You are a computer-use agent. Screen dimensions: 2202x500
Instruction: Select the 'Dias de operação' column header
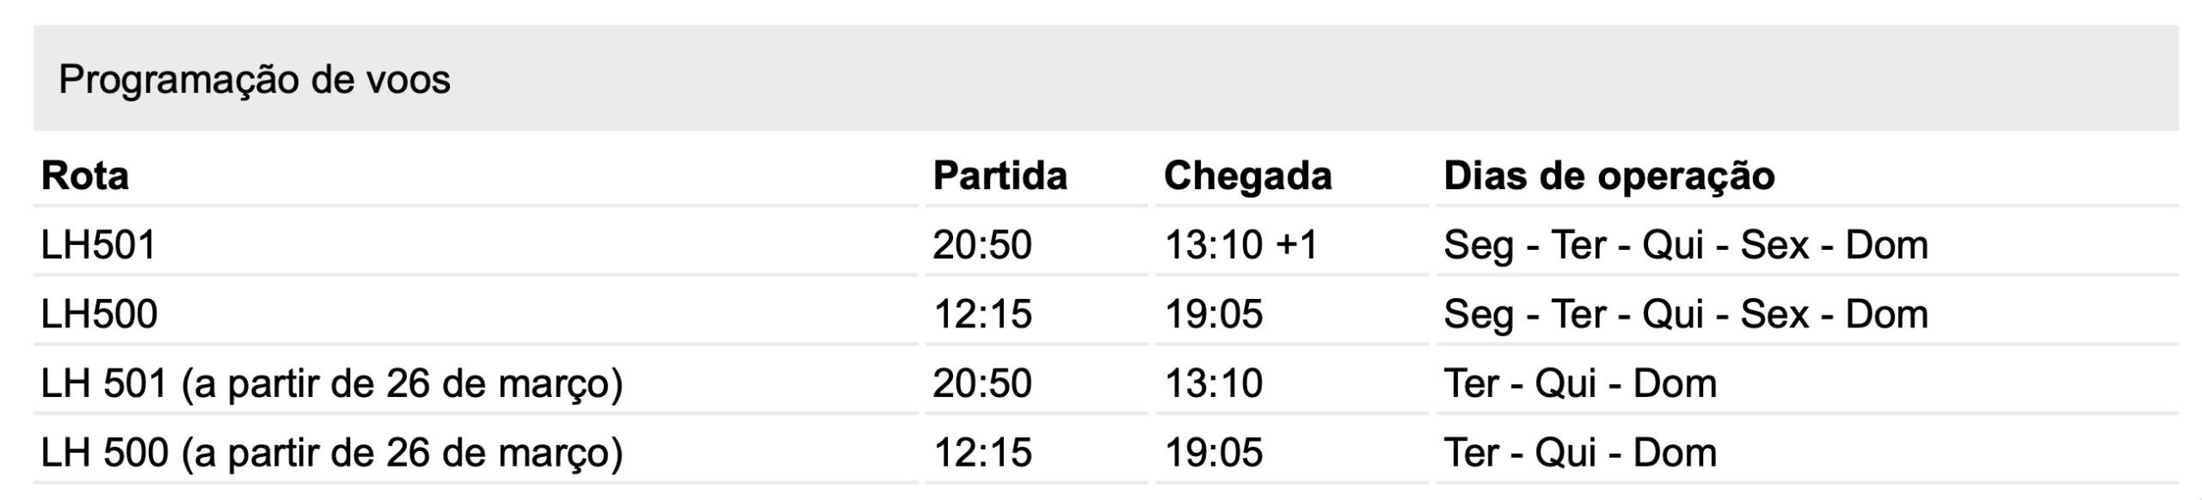click(x=1609, y=176)
